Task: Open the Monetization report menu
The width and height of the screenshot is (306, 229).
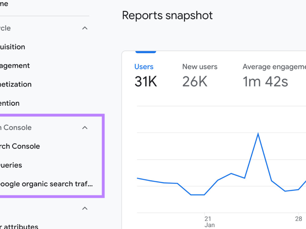Action: pos(16,85)
